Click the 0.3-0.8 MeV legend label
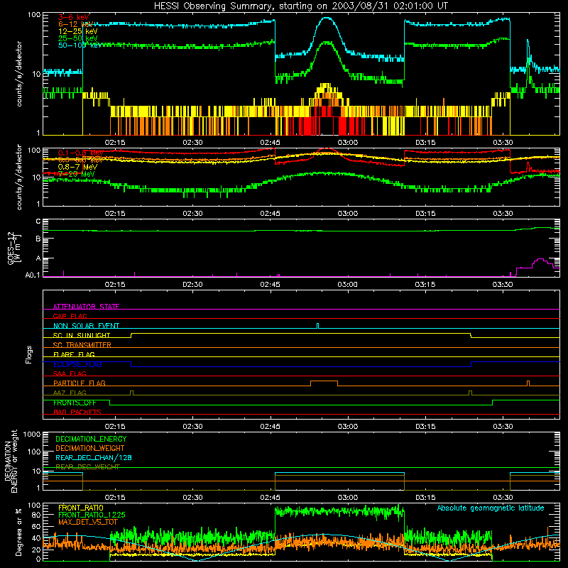Image resolution: width=568 pixels, height=568 pixels. 81,160
